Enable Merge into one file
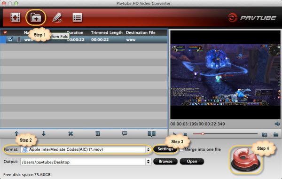This screenshot has width=282, height=179. click(x=181, y=149)
